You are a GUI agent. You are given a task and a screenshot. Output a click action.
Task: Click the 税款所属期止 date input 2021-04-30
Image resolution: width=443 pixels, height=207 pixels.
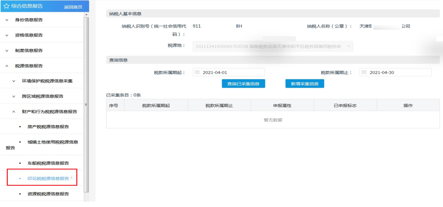coord(395,72)
